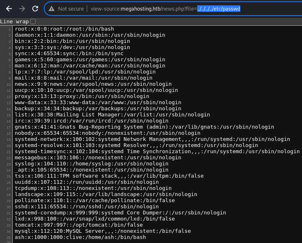Click the lxd:x:998:100 line
Viewport: 302px width, 243px height.
tap(95, 219)
